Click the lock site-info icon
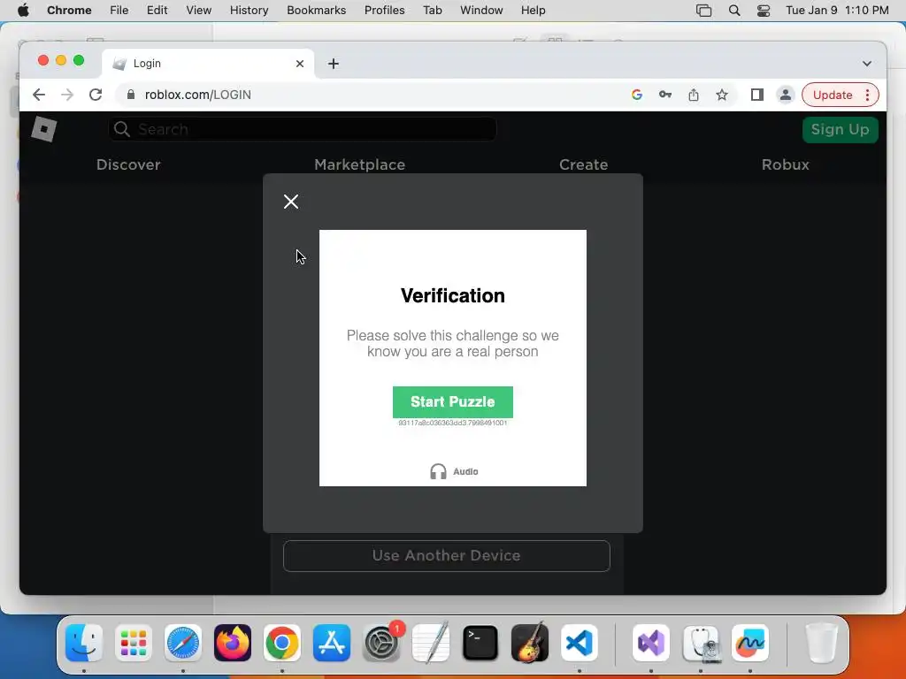The height and width of the screenshot is (679, 906). point(131,95)
